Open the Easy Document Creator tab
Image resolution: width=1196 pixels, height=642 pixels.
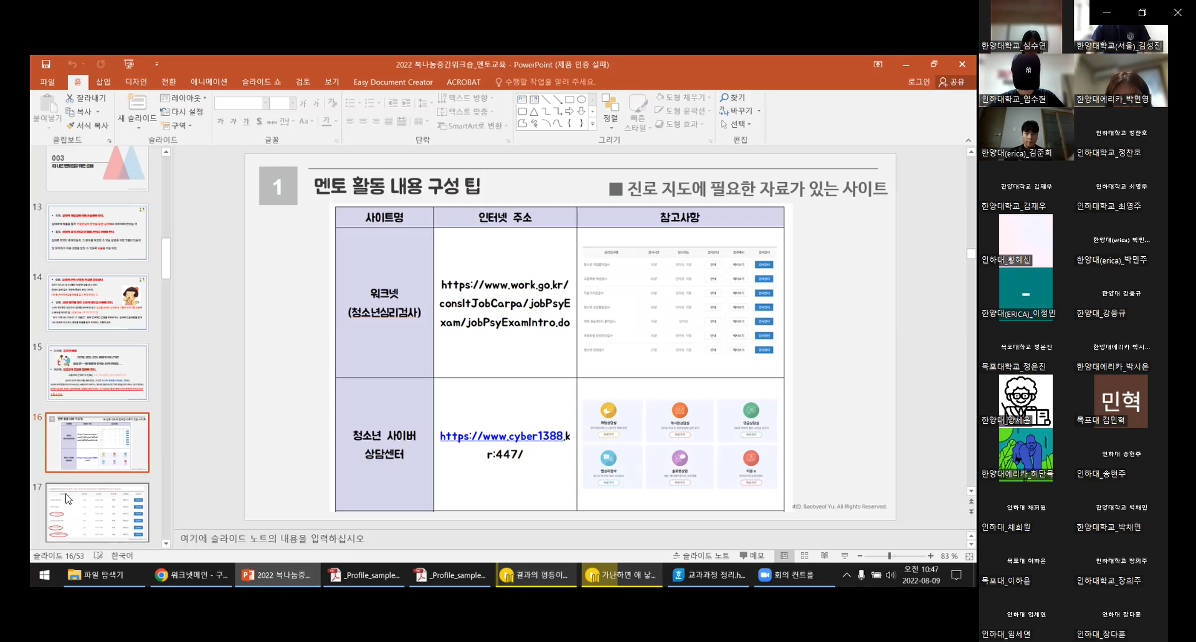click(393, 82)
